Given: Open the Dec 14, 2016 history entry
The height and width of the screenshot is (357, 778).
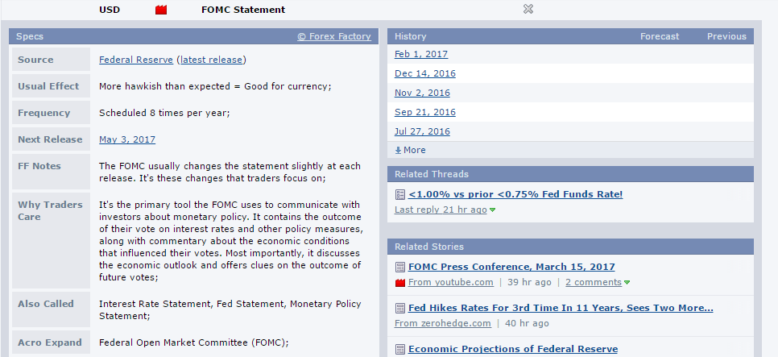Looking at the screenshot, I should click(x=424, y=73).
